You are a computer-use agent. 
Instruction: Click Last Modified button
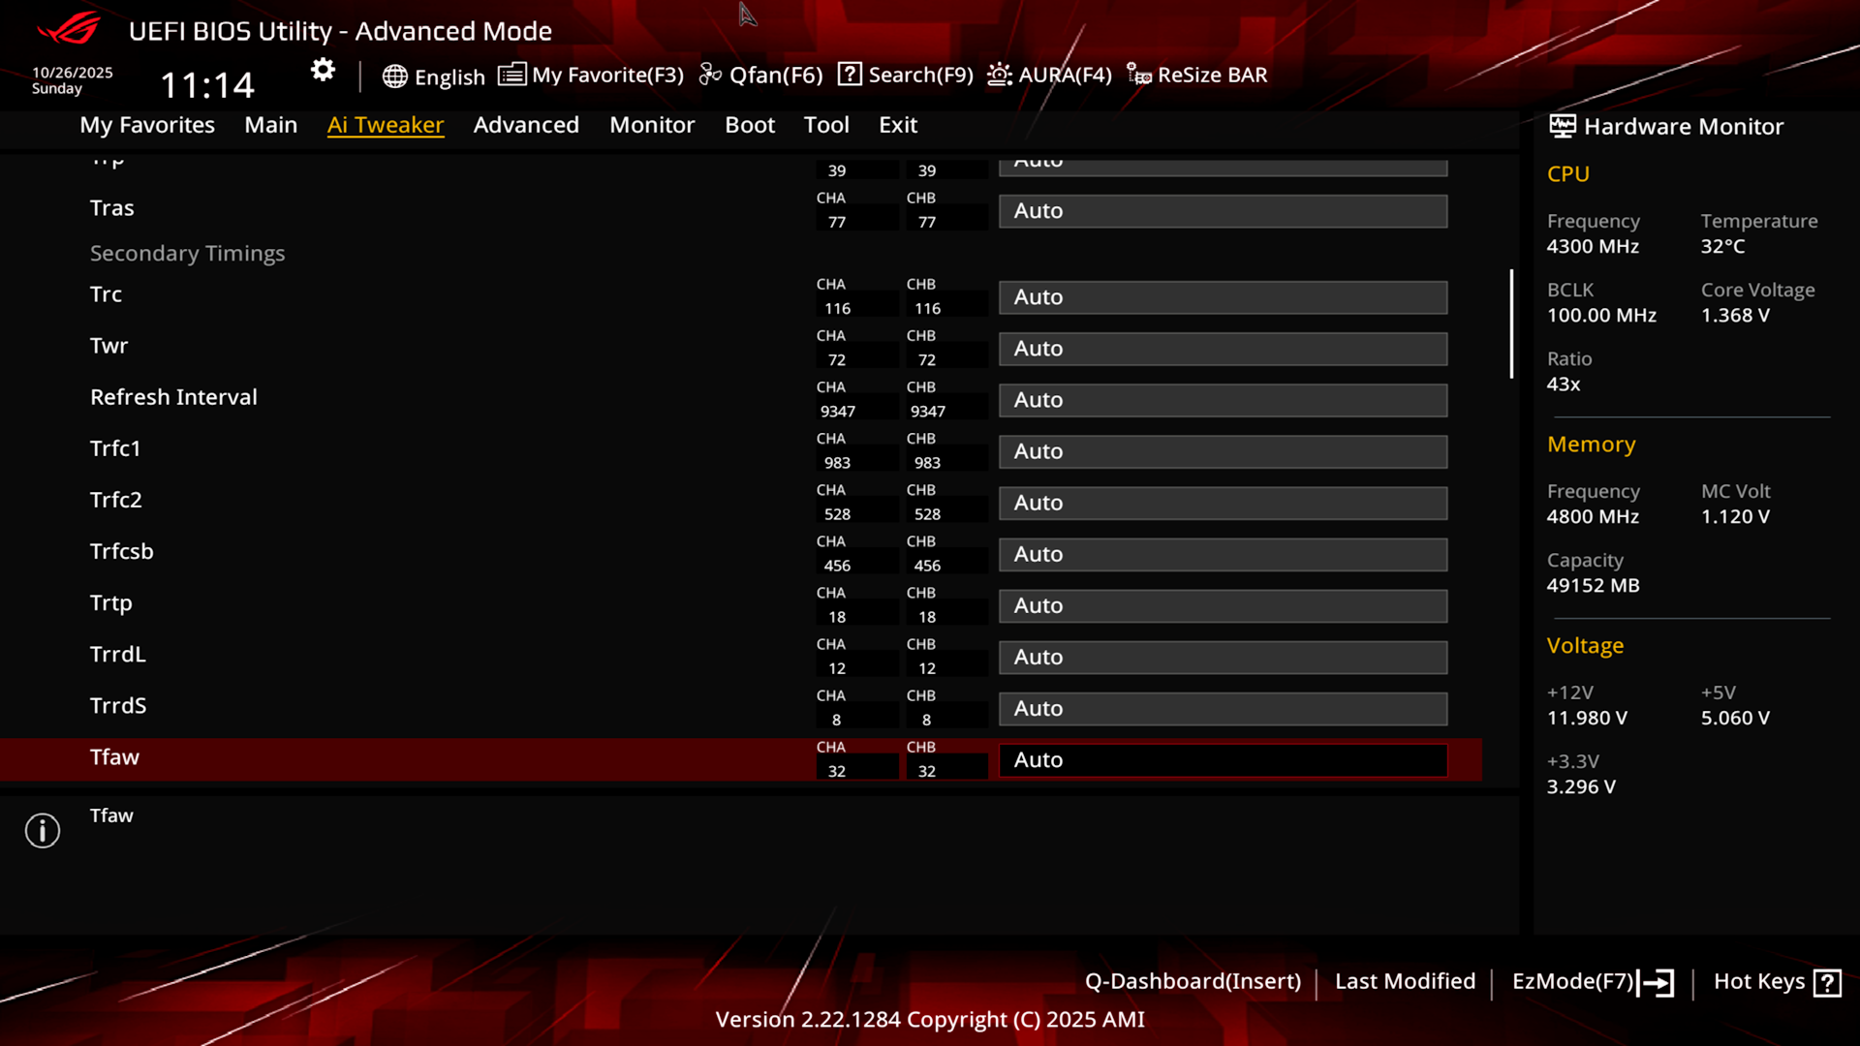point(1405,981)
